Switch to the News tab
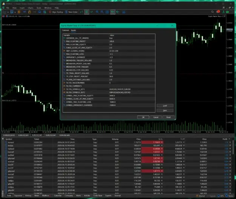The image size is (236, 199). pos(37,196)
